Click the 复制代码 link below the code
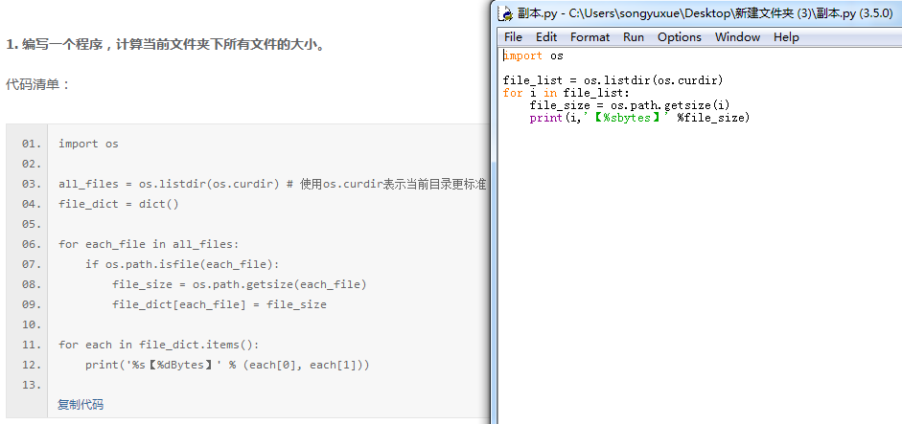Screen dimensions: 902x424 point(81,405)
